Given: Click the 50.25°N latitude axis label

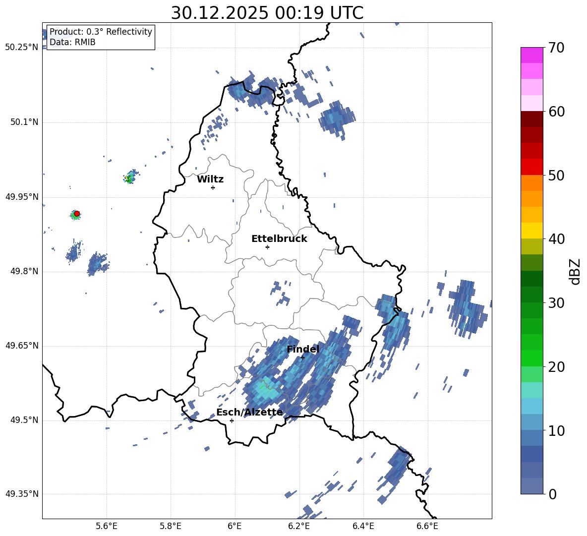Looking at the screenshot, I should pos(21,48).
